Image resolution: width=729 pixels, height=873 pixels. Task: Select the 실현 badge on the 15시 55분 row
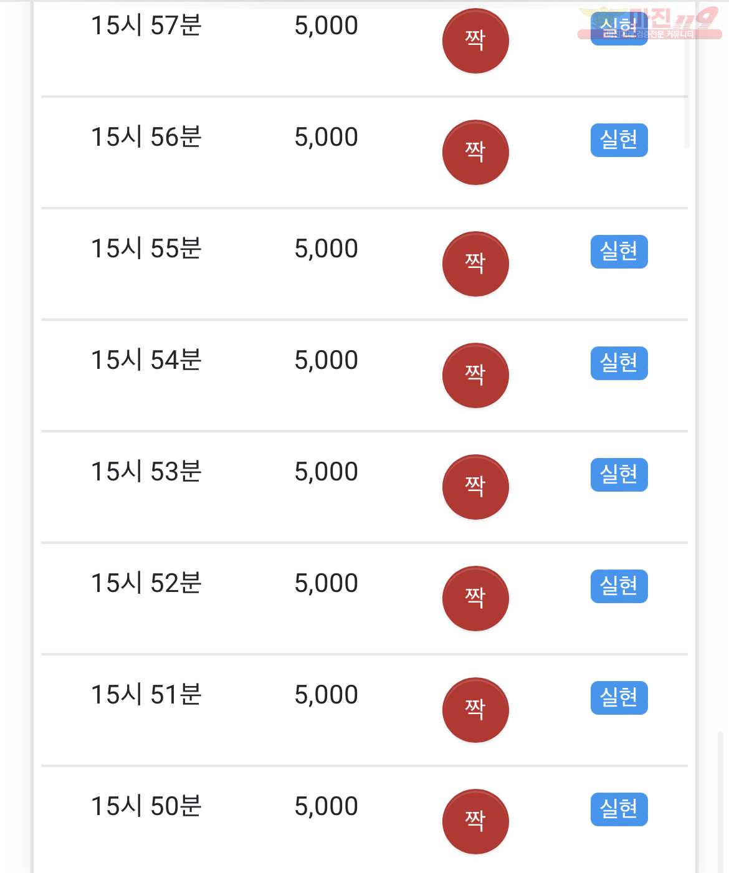(619, 252)
